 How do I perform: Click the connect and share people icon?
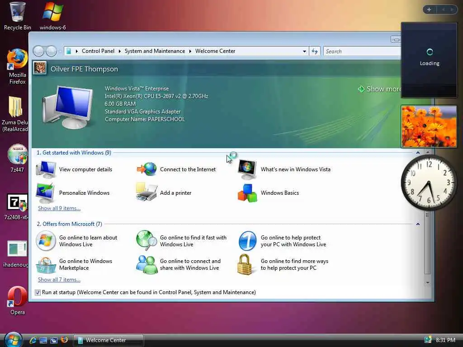(146, 264)
